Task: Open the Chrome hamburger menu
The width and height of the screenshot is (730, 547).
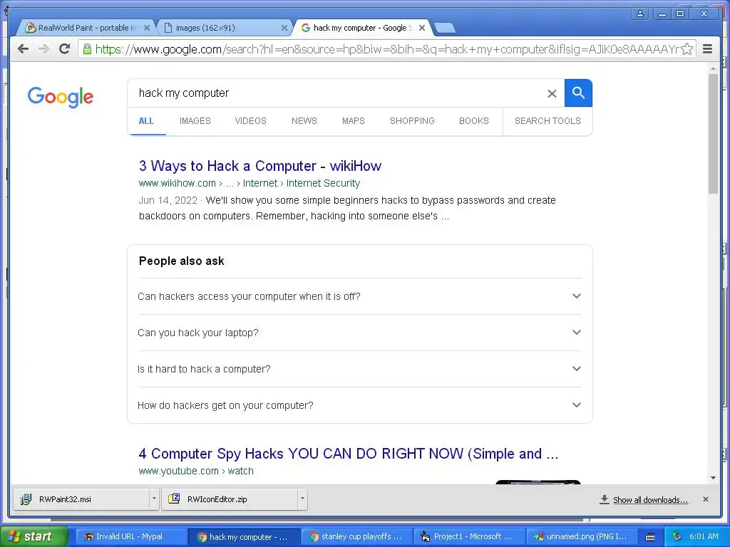Action: point(707,49)
